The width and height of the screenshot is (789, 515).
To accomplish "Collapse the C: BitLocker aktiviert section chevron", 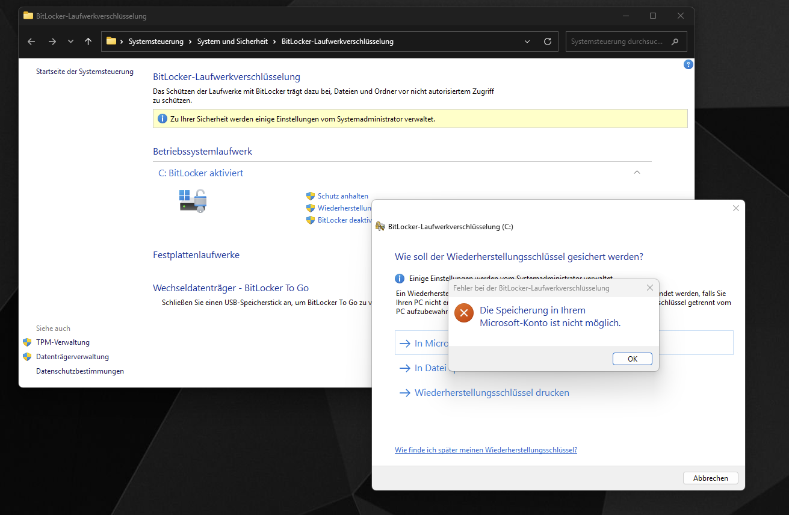I will [x=637, y=173].
